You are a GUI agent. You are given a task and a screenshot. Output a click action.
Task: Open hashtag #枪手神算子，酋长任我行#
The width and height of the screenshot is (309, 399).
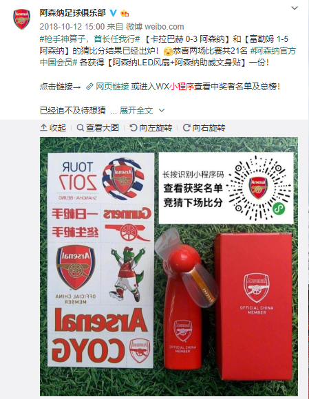90,39
